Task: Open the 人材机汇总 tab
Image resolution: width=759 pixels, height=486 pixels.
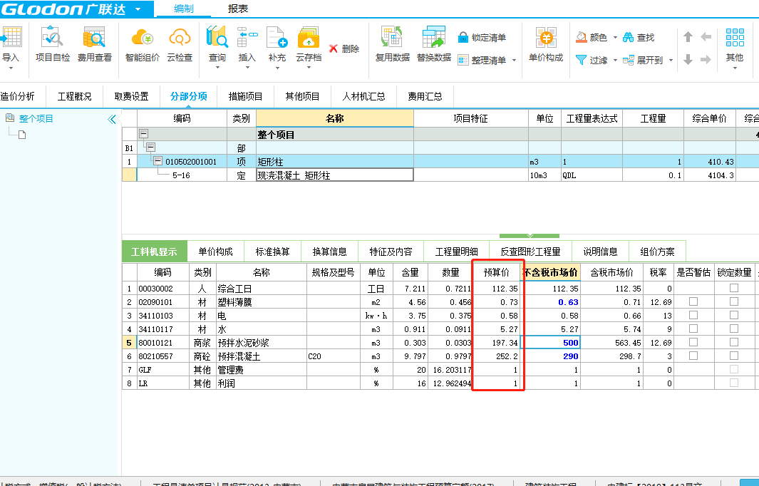Action: 363,96
